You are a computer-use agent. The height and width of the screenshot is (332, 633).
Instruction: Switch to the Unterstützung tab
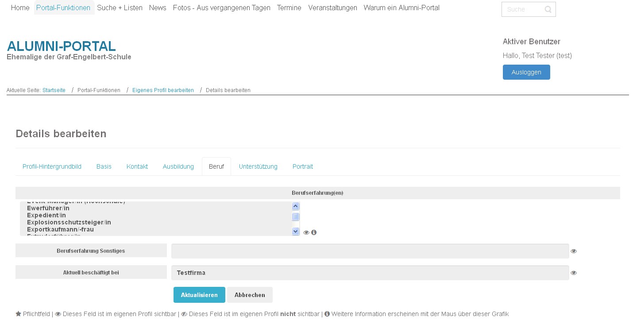click(x=258, y=166)
